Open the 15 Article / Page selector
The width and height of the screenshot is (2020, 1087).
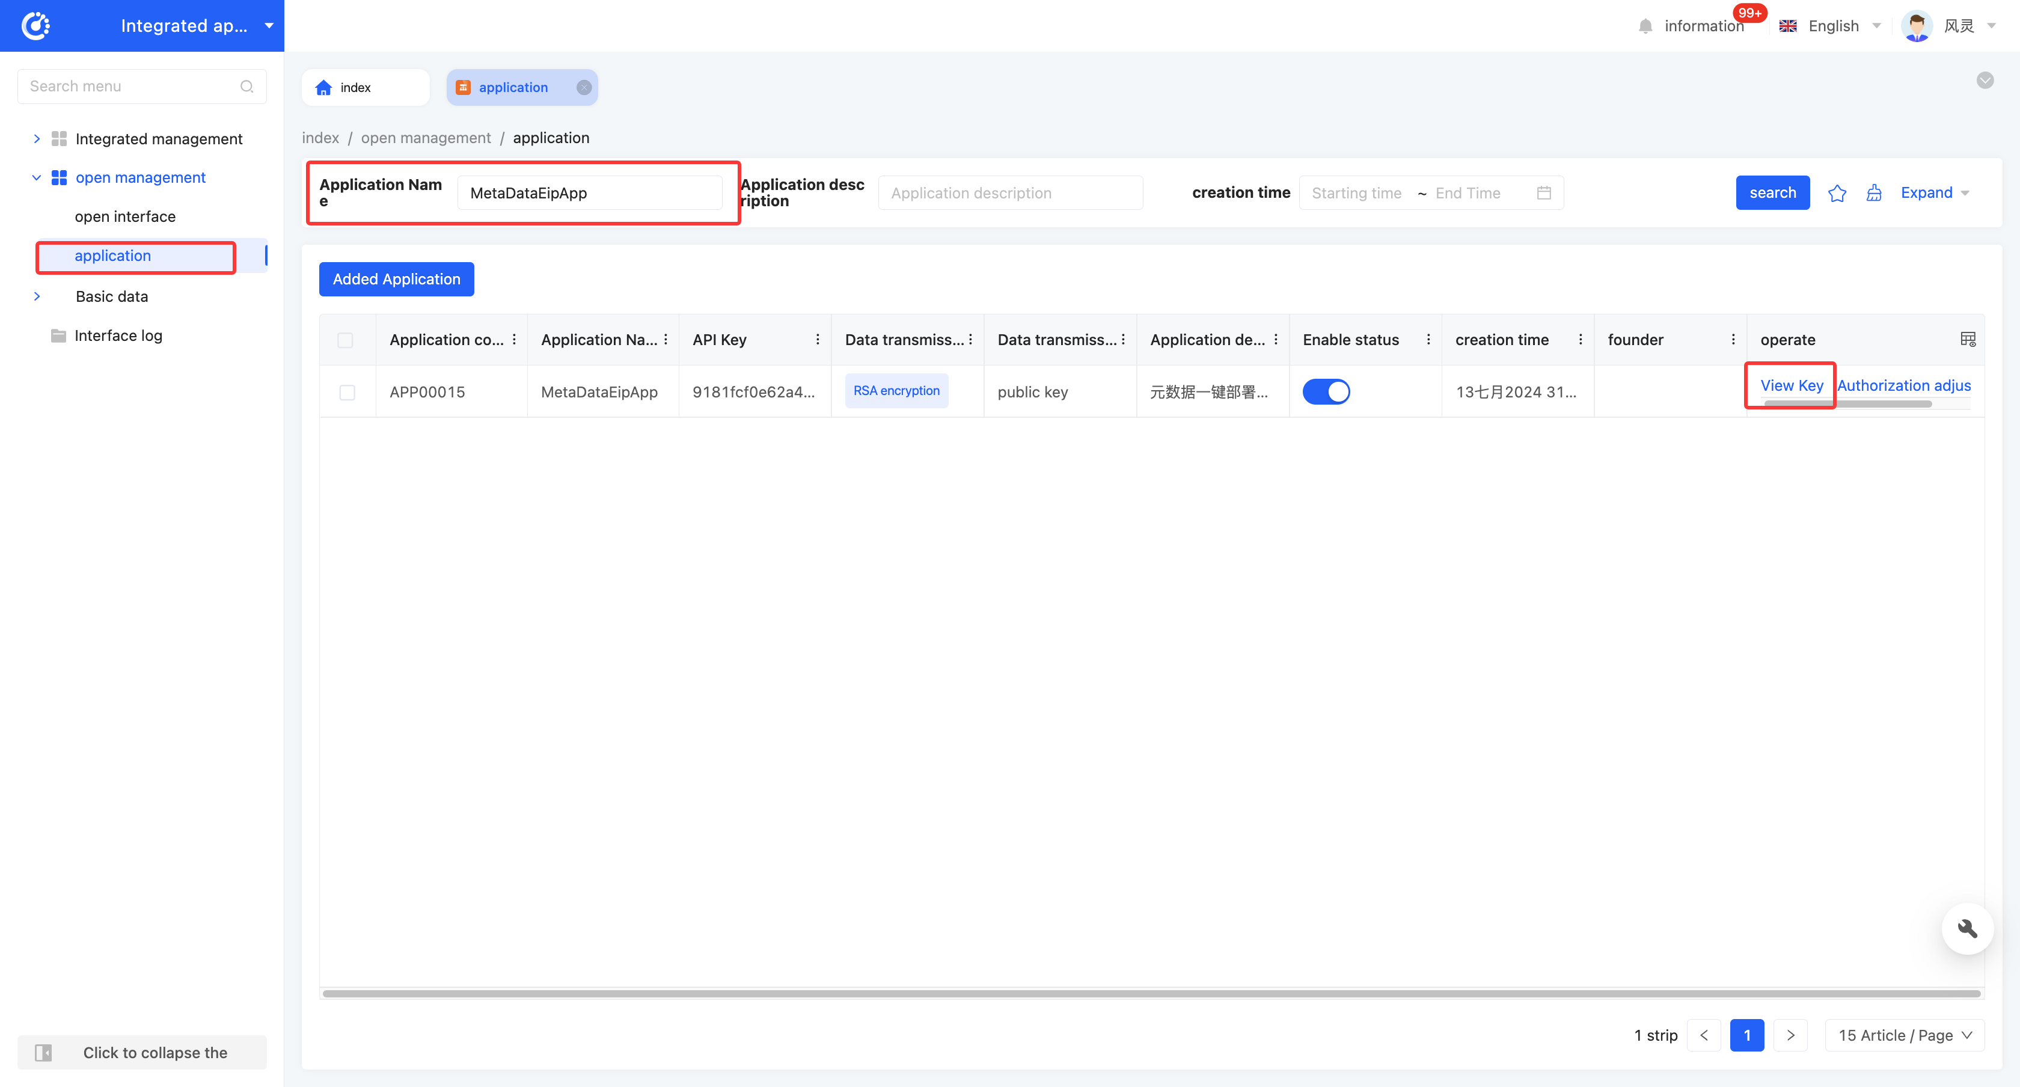[1904, 1035]
